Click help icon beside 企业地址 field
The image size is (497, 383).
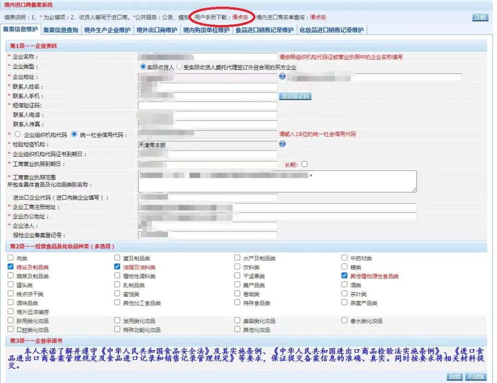(x=283, y=76)
